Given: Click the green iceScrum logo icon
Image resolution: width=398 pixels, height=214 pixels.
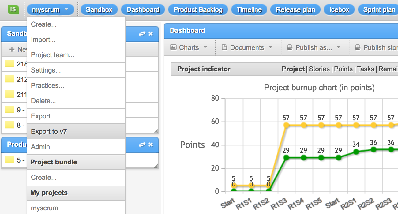Looking at the screenshot, I should (x=13, y=9).
